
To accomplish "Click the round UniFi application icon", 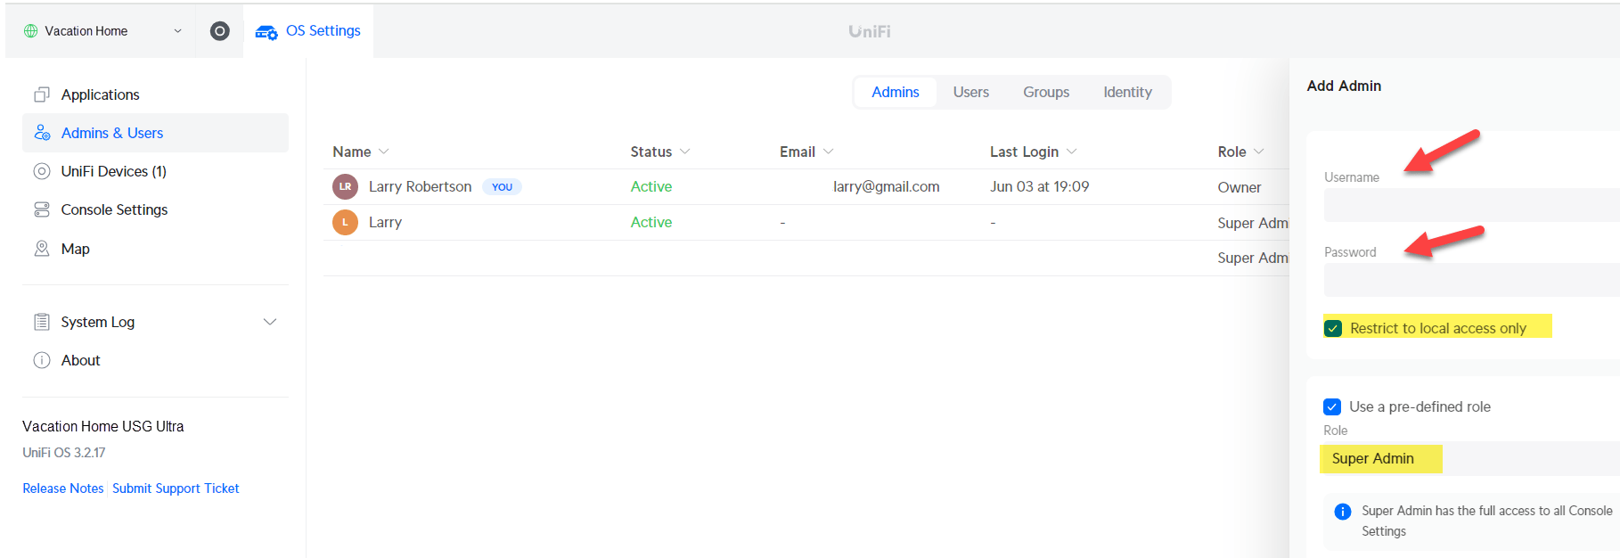I will [x=220, y=31].
